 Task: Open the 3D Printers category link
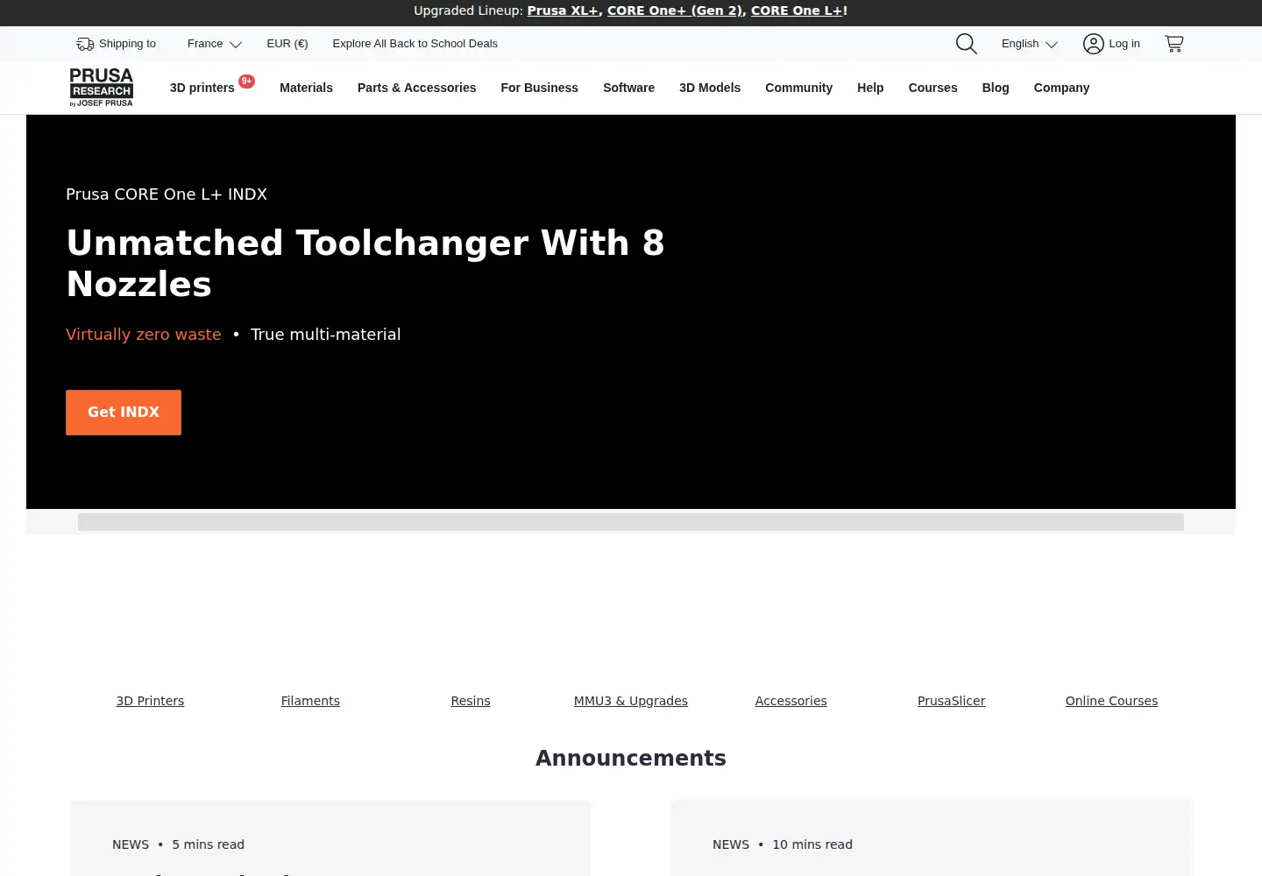pyautogui.click(x=150, y=701)
